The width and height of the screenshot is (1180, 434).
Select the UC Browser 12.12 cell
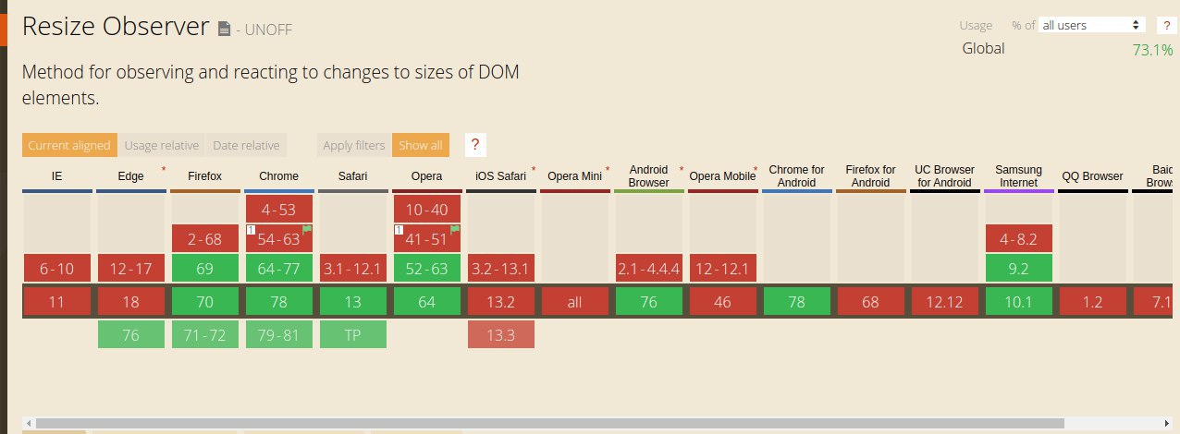point(945,301)
